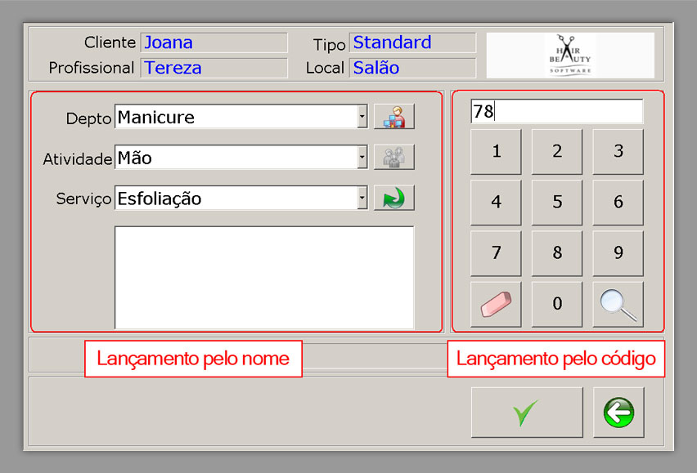697x473 pixels.
Task: Tap keypad digit 6
Action: (x=618, y=203)
